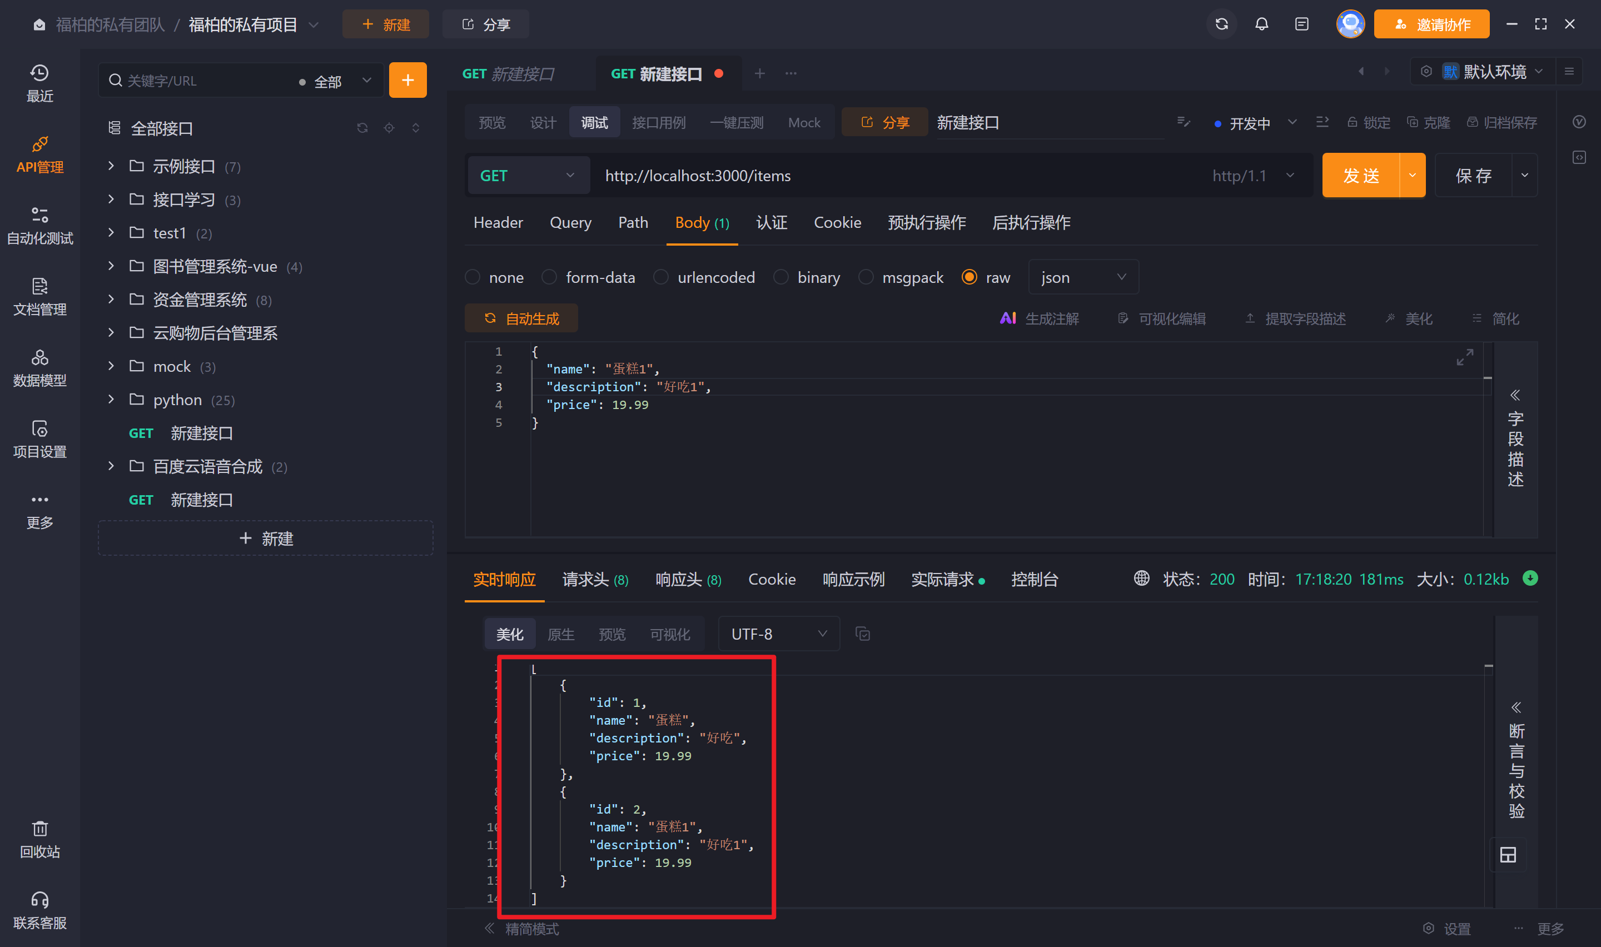Expand the body editor to fullscreen

tap(1465, 357)
